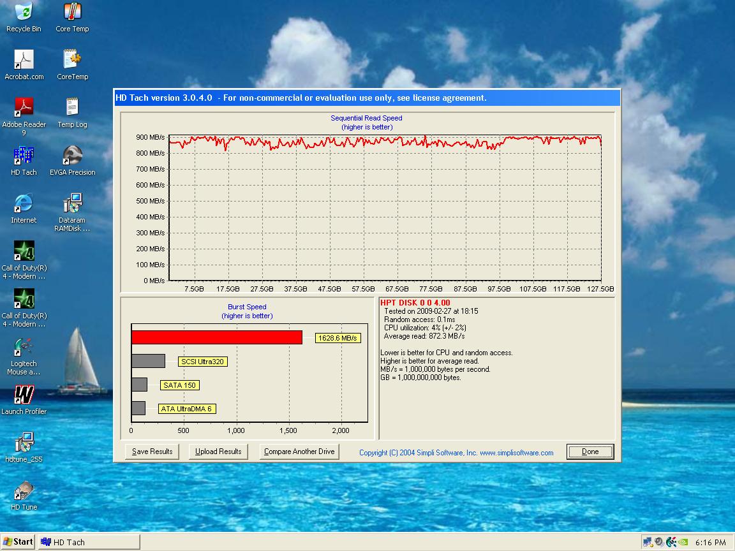Screen dimensions: 735x551
Task: Click the Done button
Action: pos(590,452)
